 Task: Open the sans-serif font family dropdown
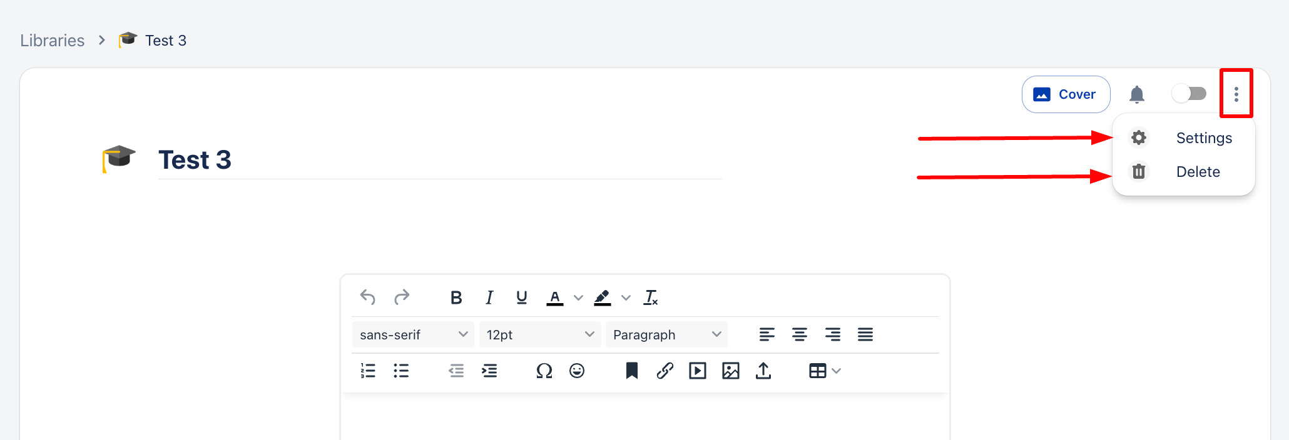point(413,334)
